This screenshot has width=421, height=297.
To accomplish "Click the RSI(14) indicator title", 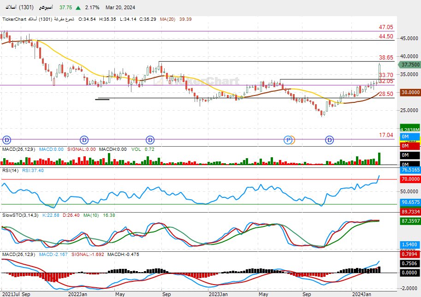I will [11, 171].
